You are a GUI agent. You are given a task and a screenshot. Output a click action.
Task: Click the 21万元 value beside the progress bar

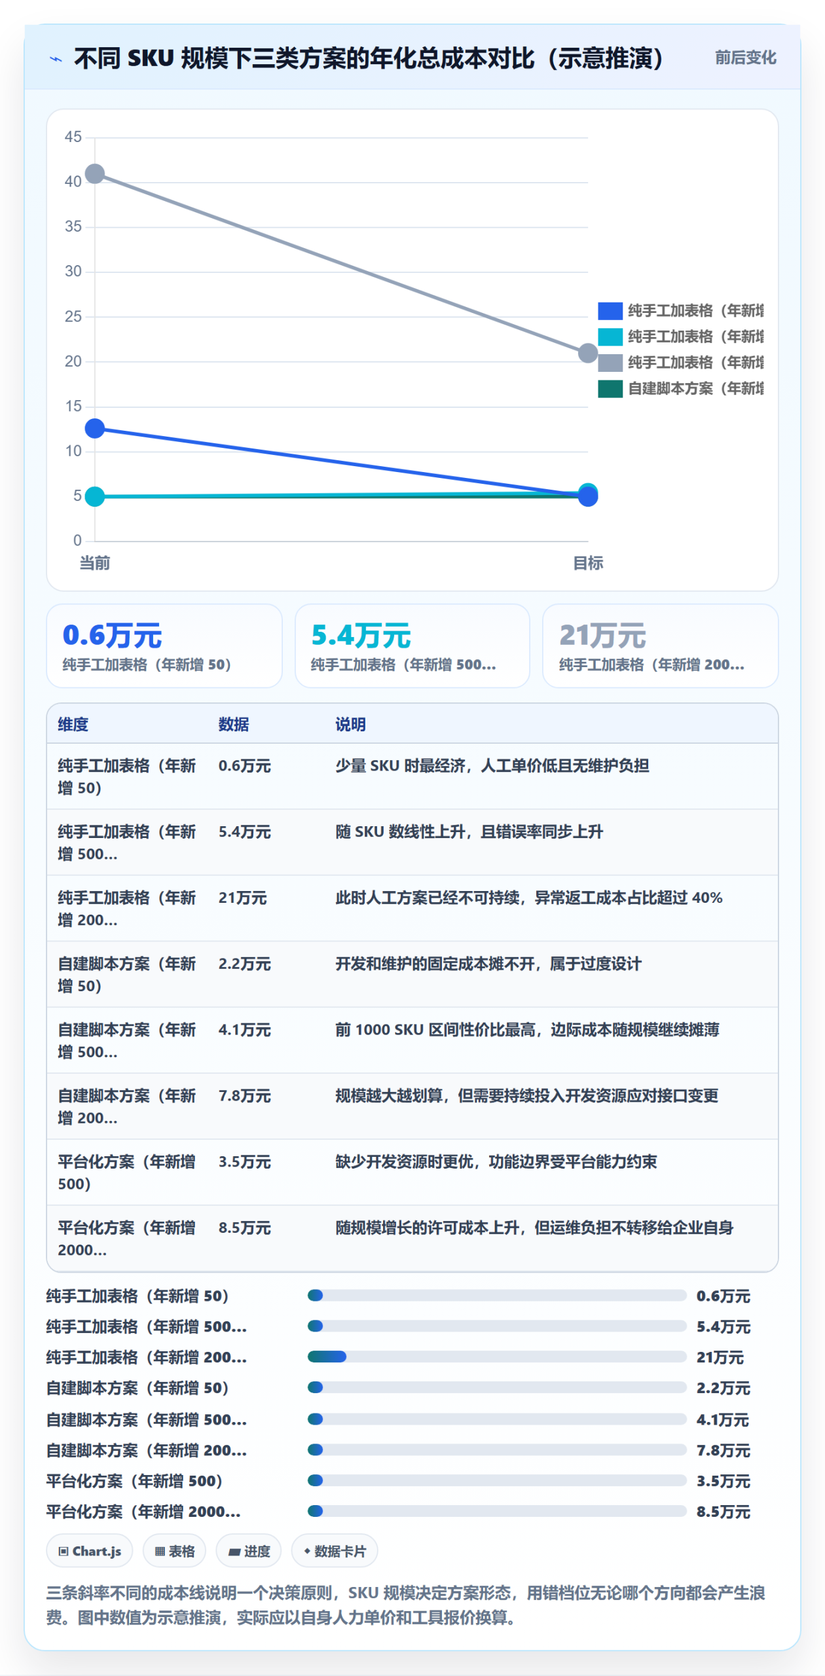click(x=720, y=1357)
